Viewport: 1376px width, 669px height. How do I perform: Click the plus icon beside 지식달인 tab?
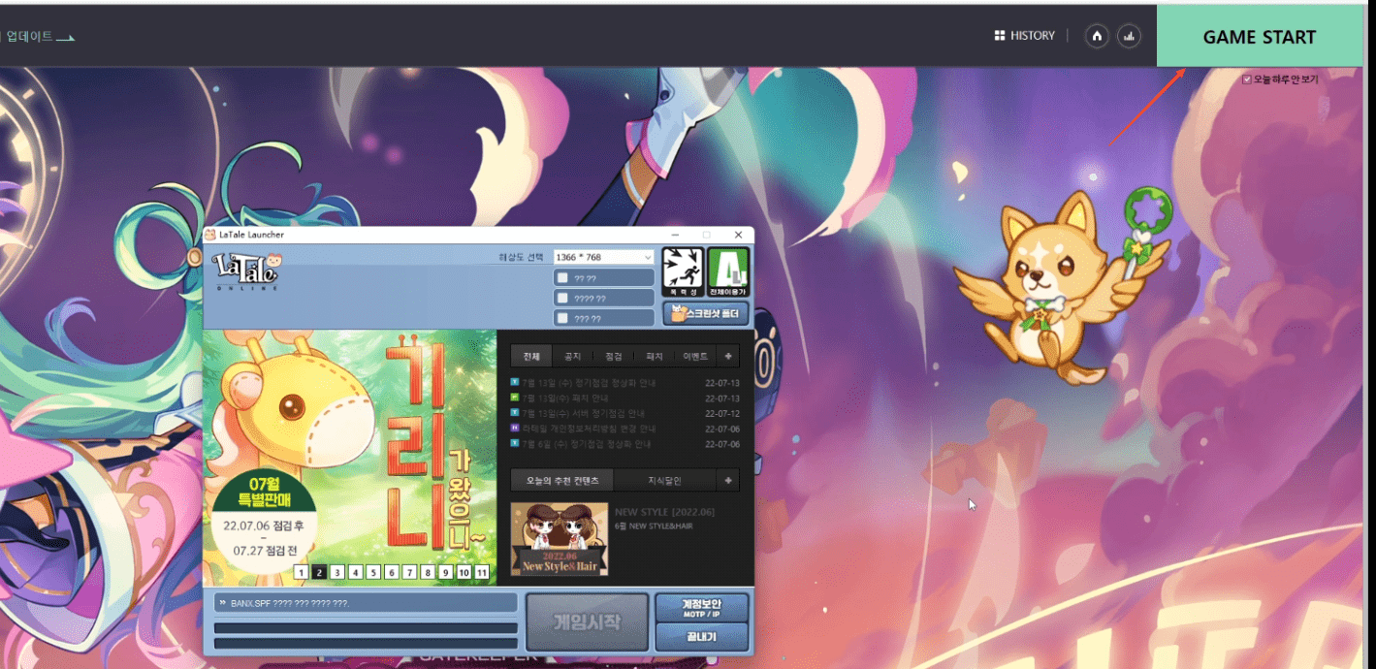pyautogui.click(x=728, y=480)
